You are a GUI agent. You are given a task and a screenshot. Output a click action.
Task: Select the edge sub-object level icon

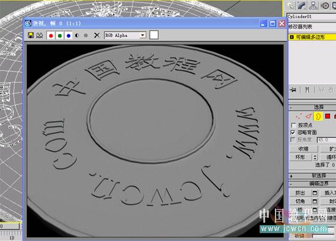tap(308, 116)
